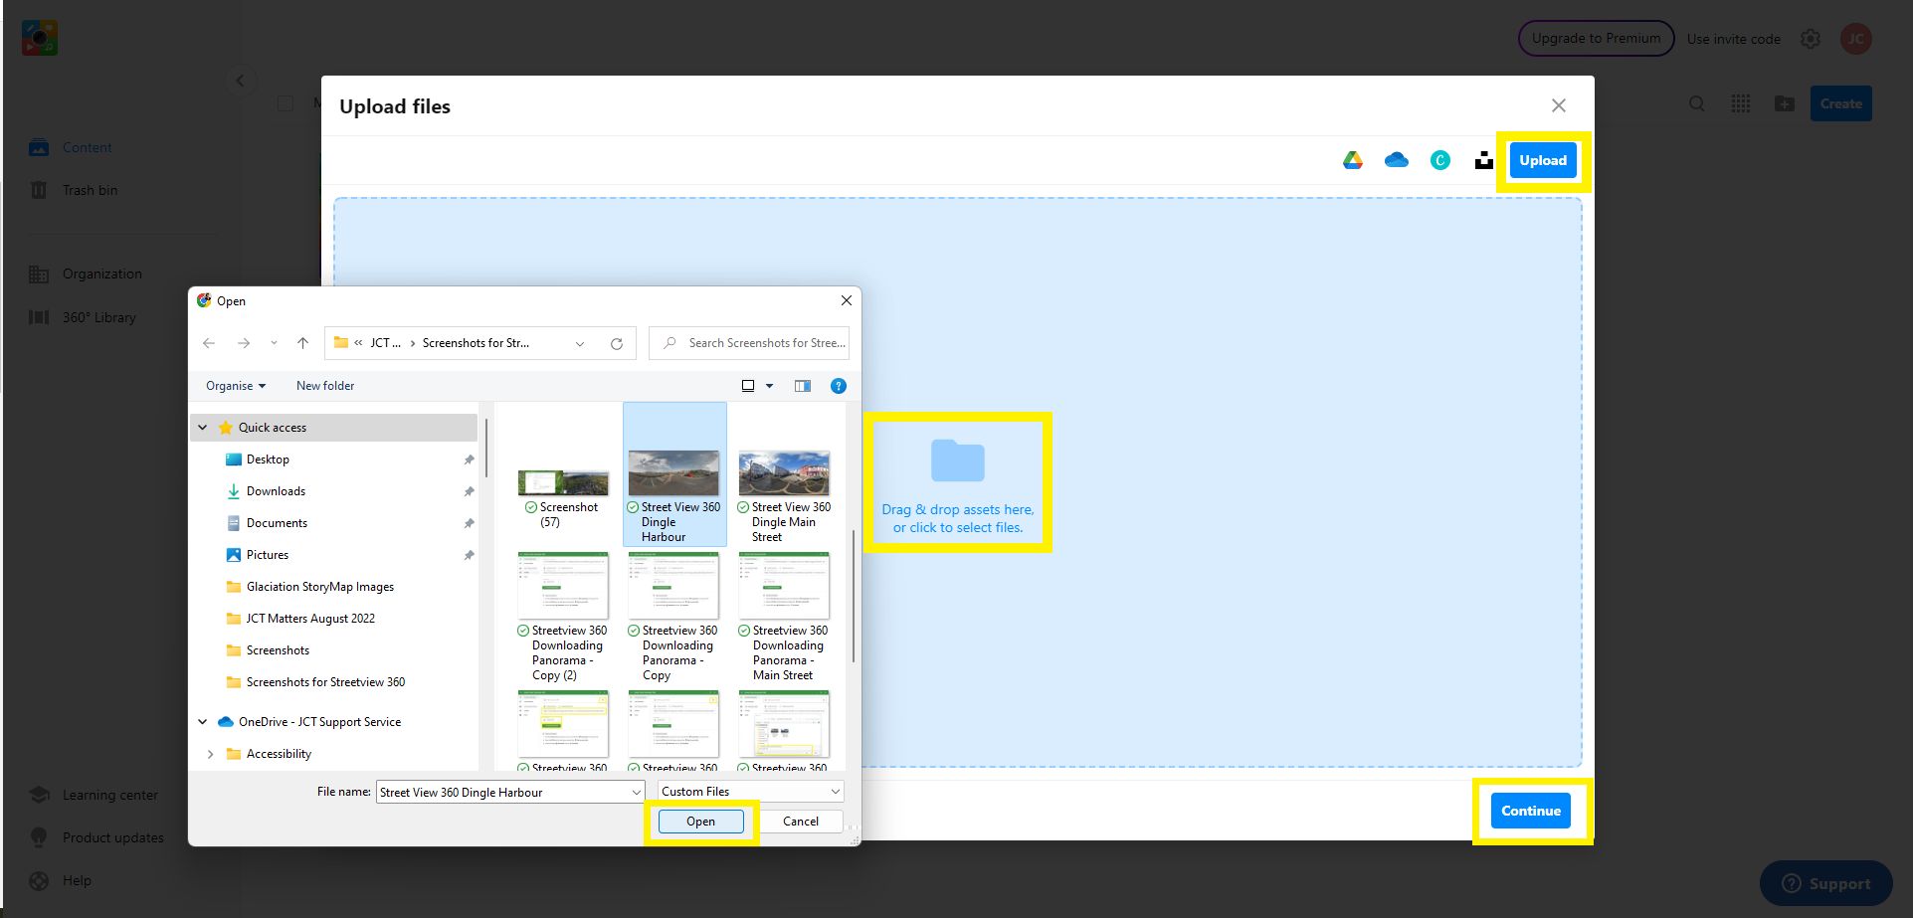Click the blue help icon in Open dialog

pos(839,386)
